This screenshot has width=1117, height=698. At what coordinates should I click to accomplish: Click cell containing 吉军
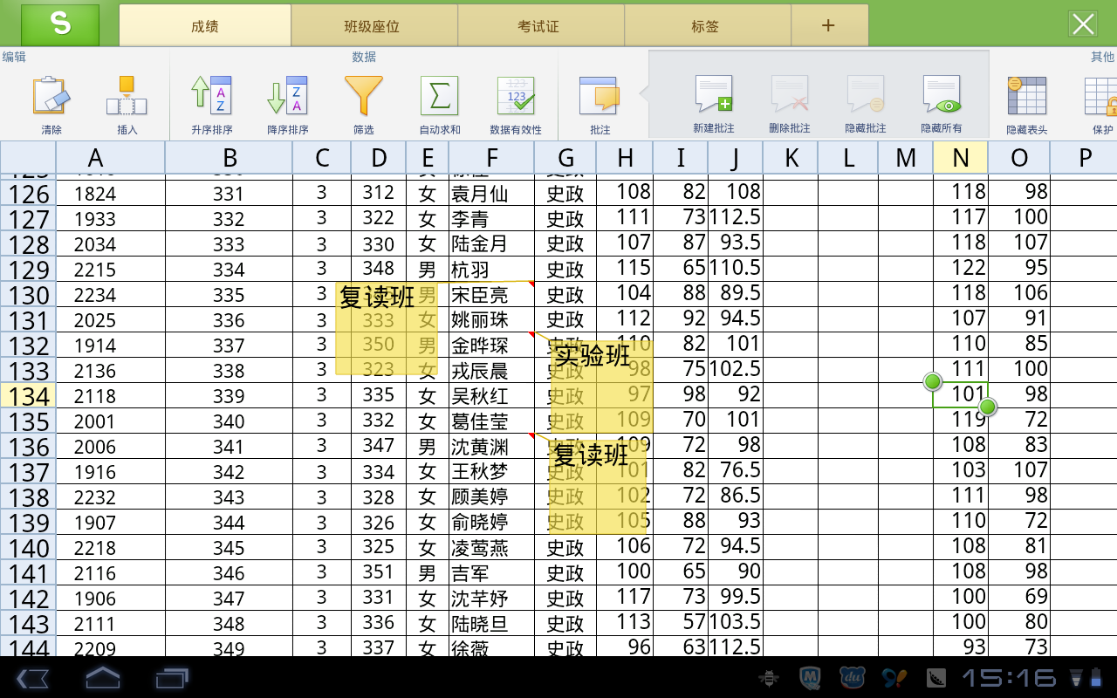tap(491, 572)
